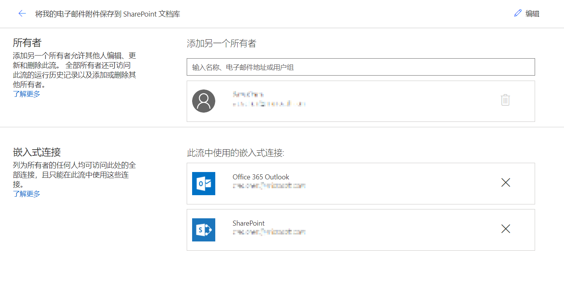Click the owner's profile avatar icon
Screen dimensions: 564x302
click(204, 101)
